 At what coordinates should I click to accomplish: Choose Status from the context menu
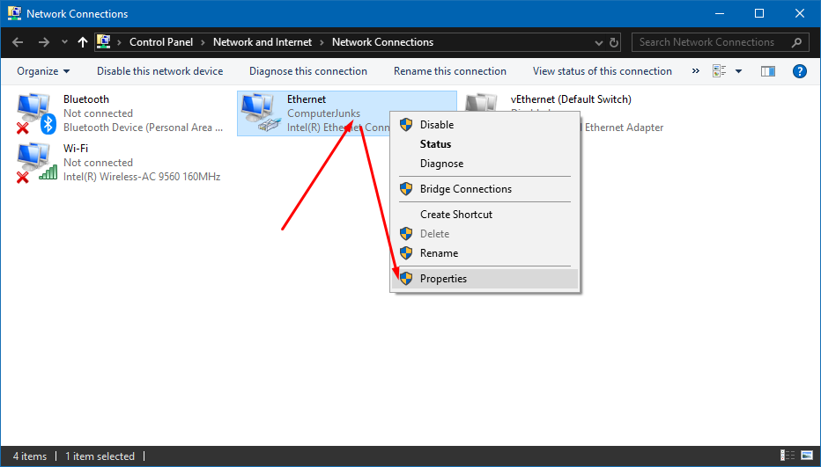(x=484, y=144)
